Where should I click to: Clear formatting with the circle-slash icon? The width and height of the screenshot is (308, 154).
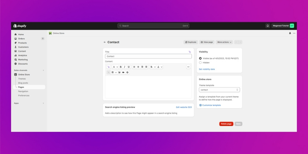tap(127, 72)
